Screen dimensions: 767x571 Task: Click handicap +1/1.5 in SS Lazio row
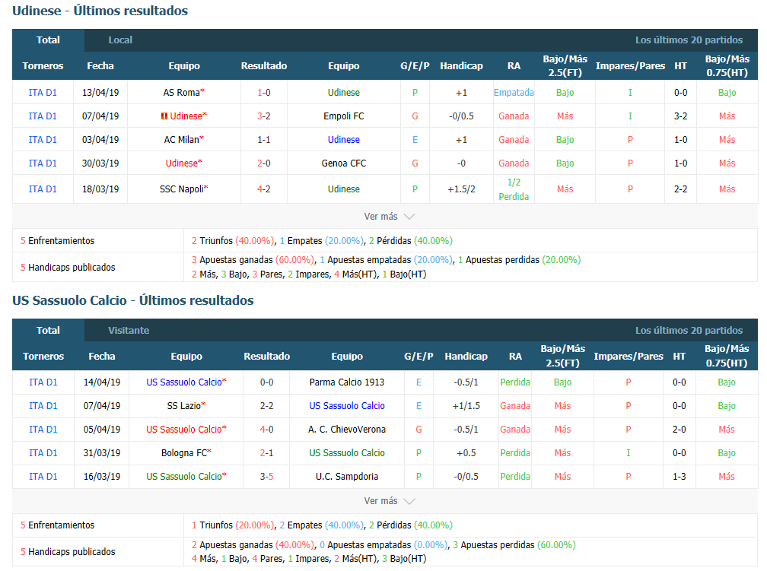pyautogui.click(x=466, y=406)
